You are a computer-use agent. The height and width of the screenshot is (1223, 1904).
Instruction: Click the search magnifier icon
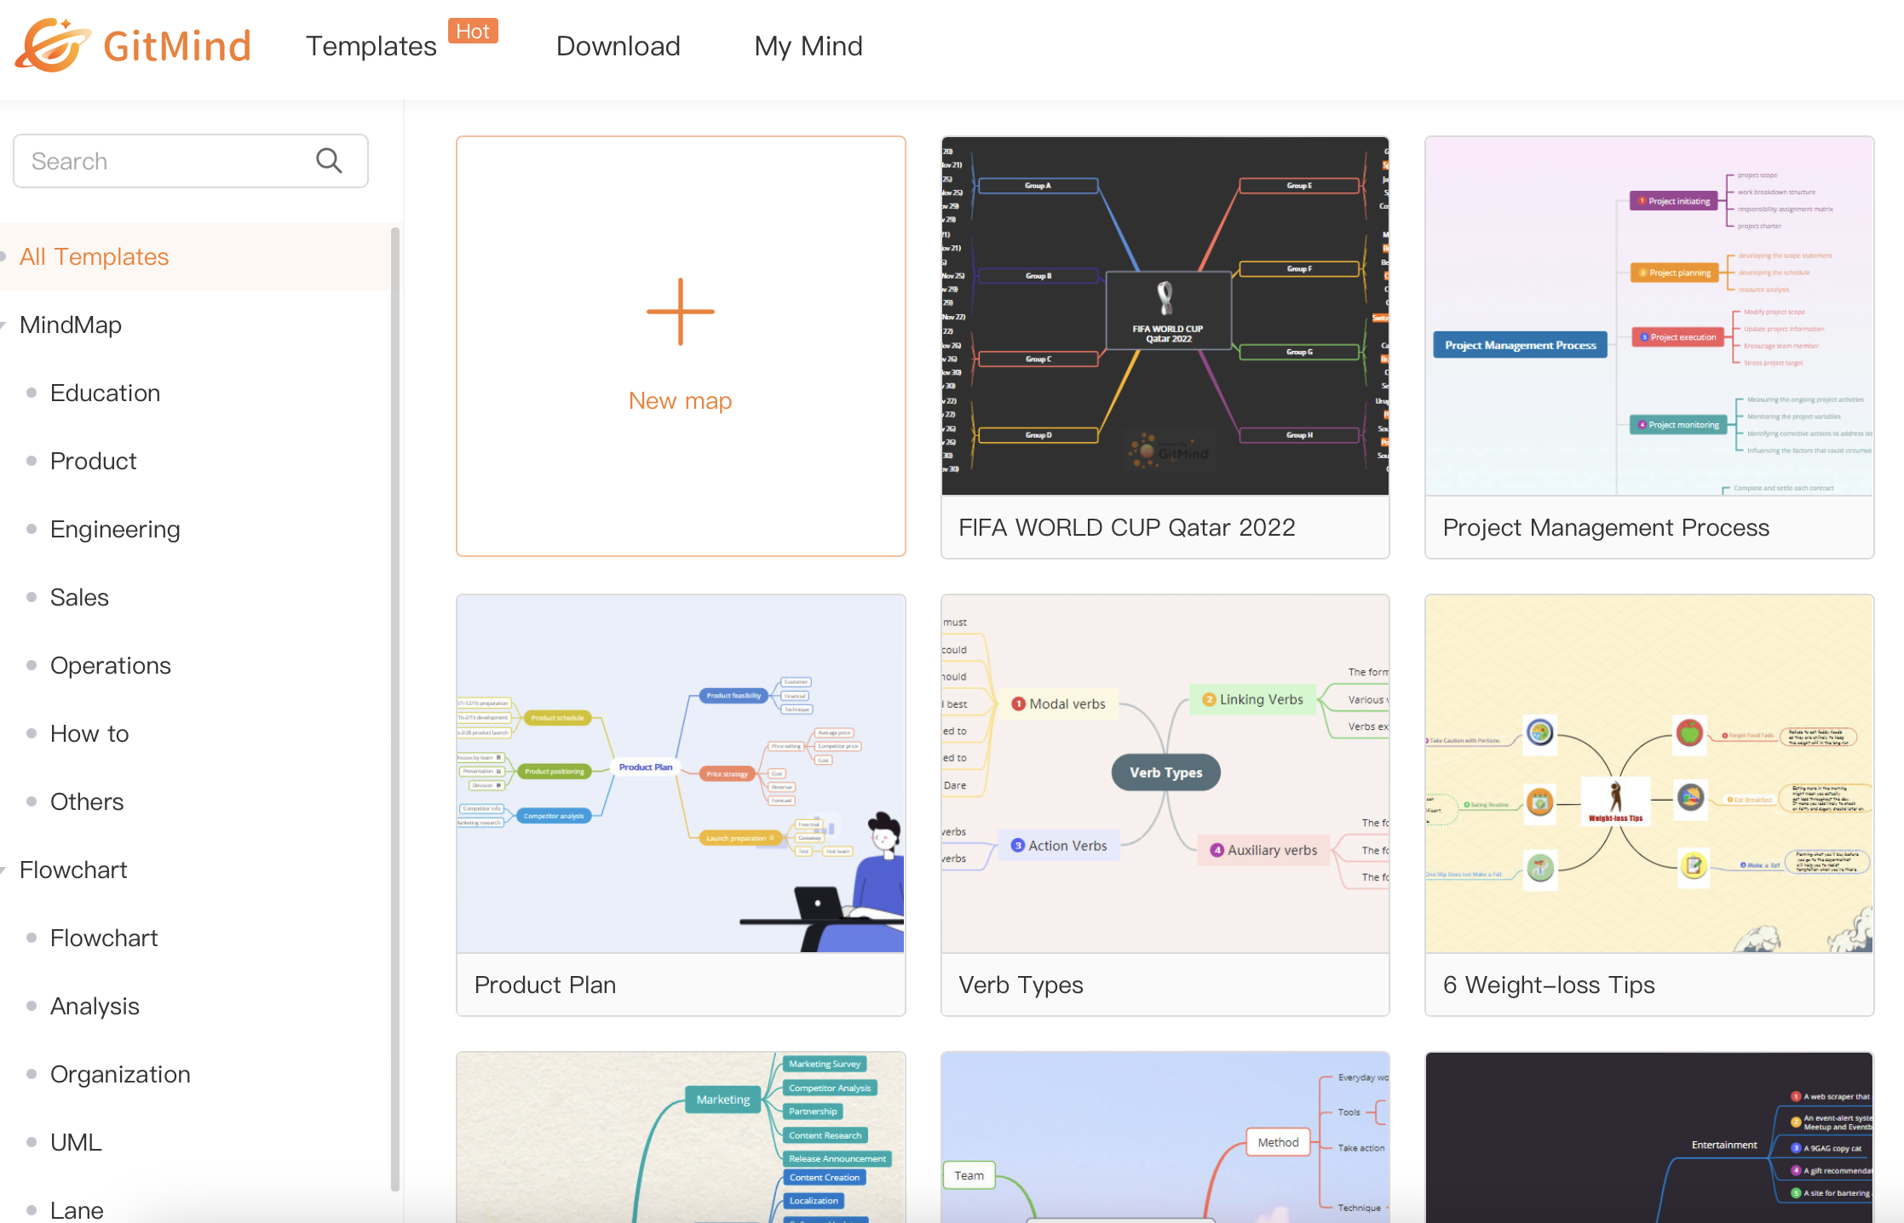tap(329, 160)
